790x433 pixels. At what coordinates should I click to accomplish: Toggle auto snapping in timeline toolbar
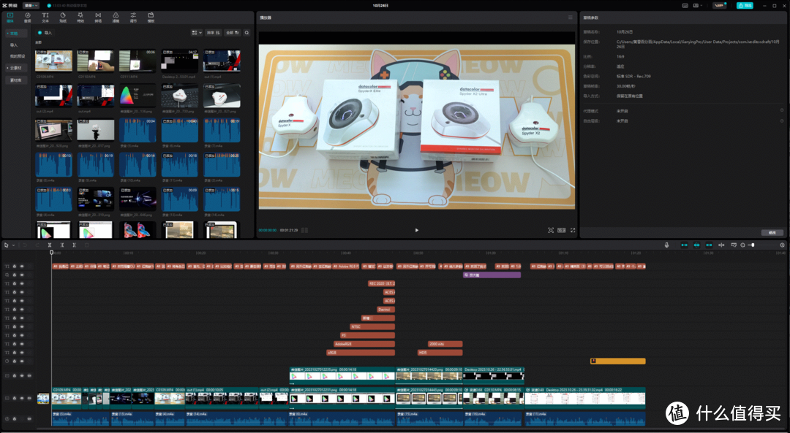[x=697, y=245]
